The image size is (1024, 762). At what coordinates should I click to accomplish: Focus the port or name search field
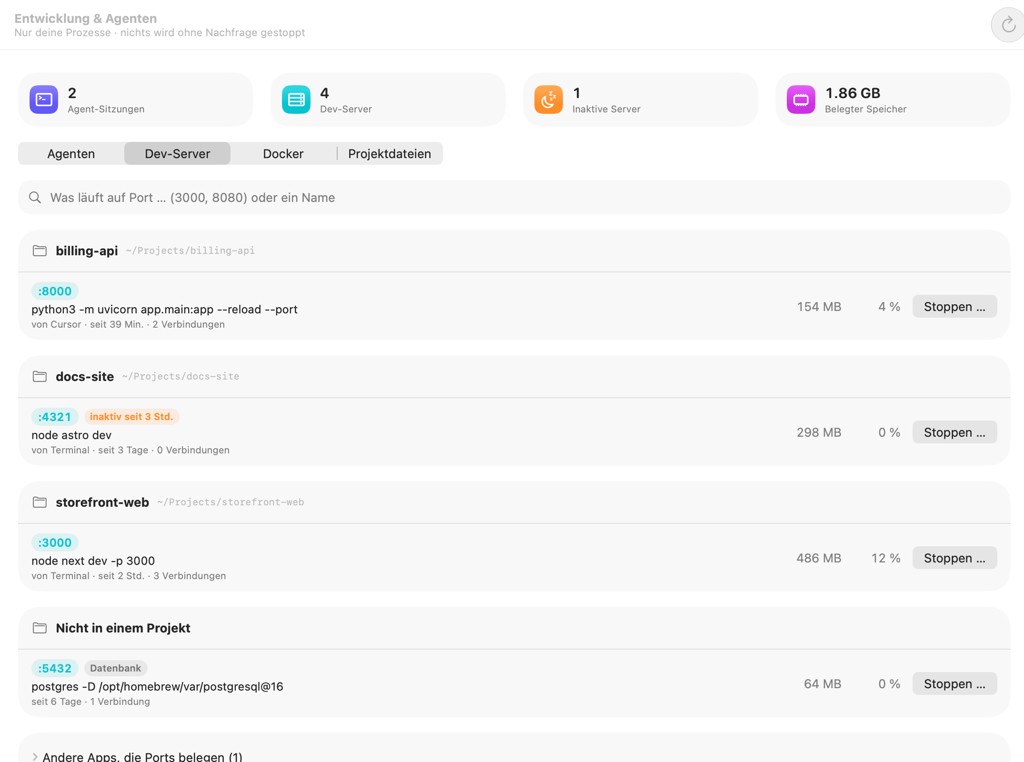point(514,197)
